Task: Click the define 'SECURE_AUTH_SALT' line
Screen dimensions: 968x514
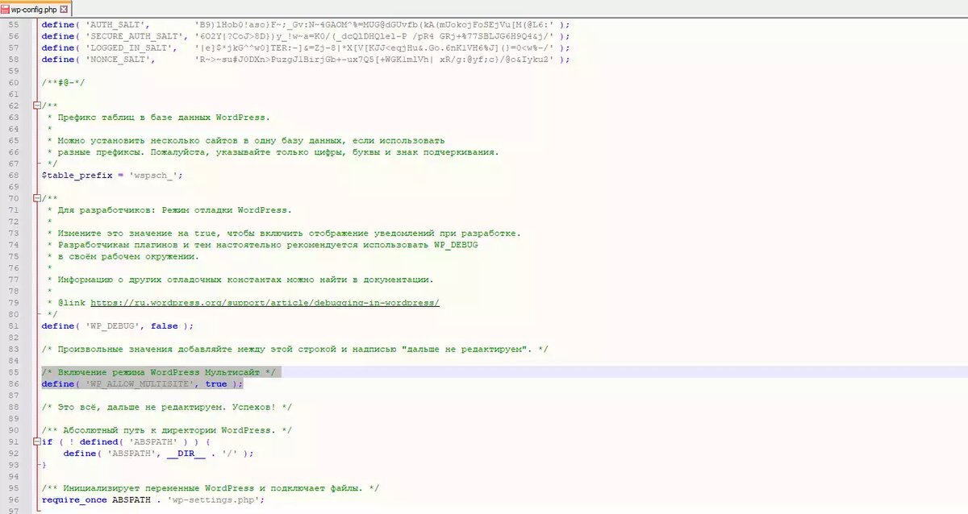Action: pyautogui.click(x=306, y=35)
